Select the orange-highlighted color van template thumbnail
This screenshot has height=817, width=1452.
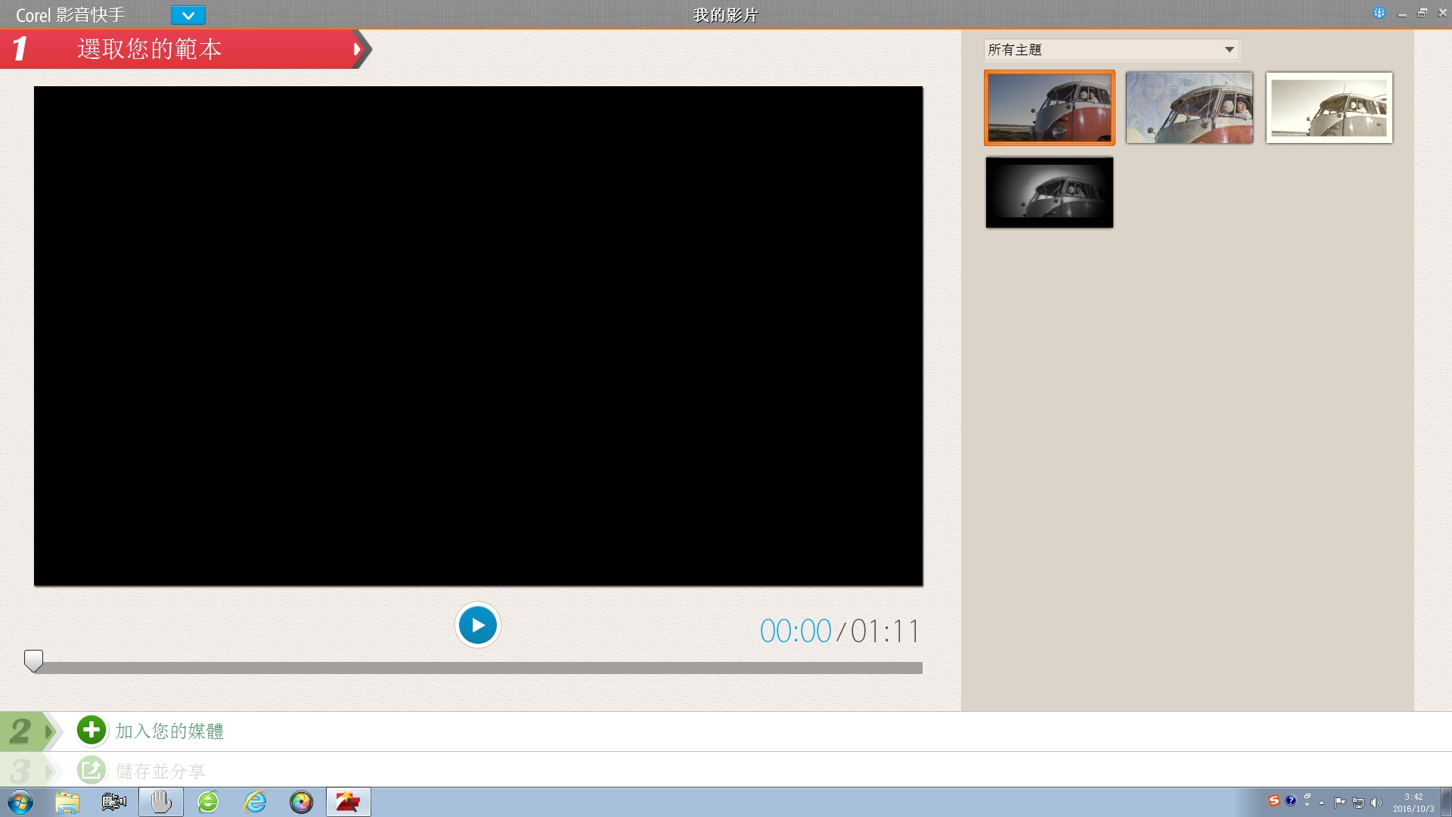click(1049, 107)
